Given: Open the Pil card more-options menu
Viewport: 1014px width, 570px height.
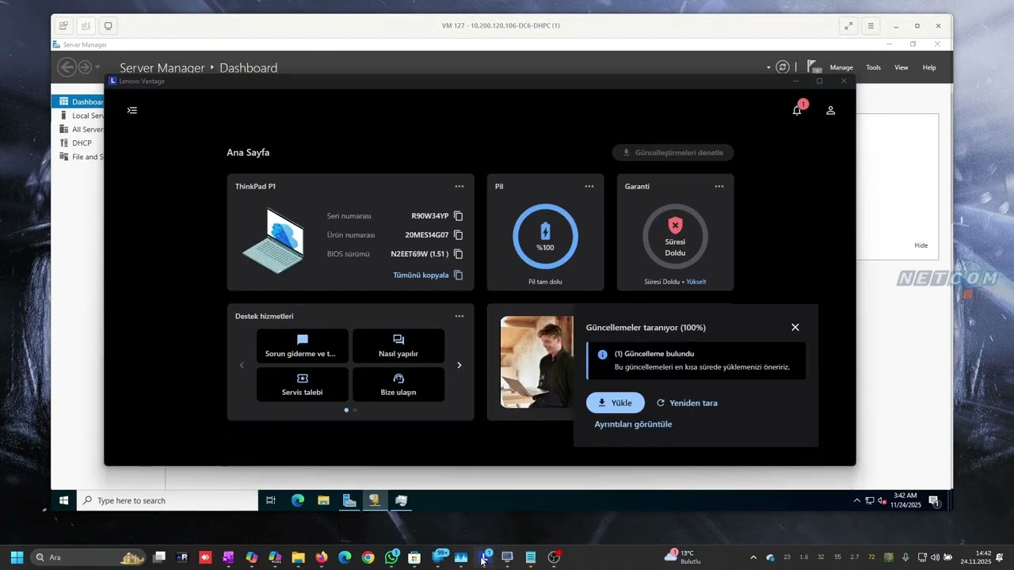Looking at the screenshot, I should click(x=589, y=186).
